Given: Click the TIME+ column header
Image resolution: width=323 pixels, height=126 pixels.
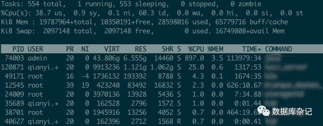Looking at the screenshot, I should pyautogui.click(x=252, y=49).
